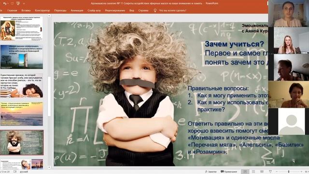Click the 'Зачем учиться?' heading on the slide

coord(234,44)
